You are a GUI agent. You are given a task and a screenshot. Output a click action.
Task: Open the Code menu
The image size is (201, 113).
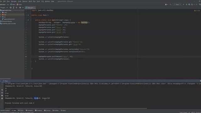(x=19, y=1)
